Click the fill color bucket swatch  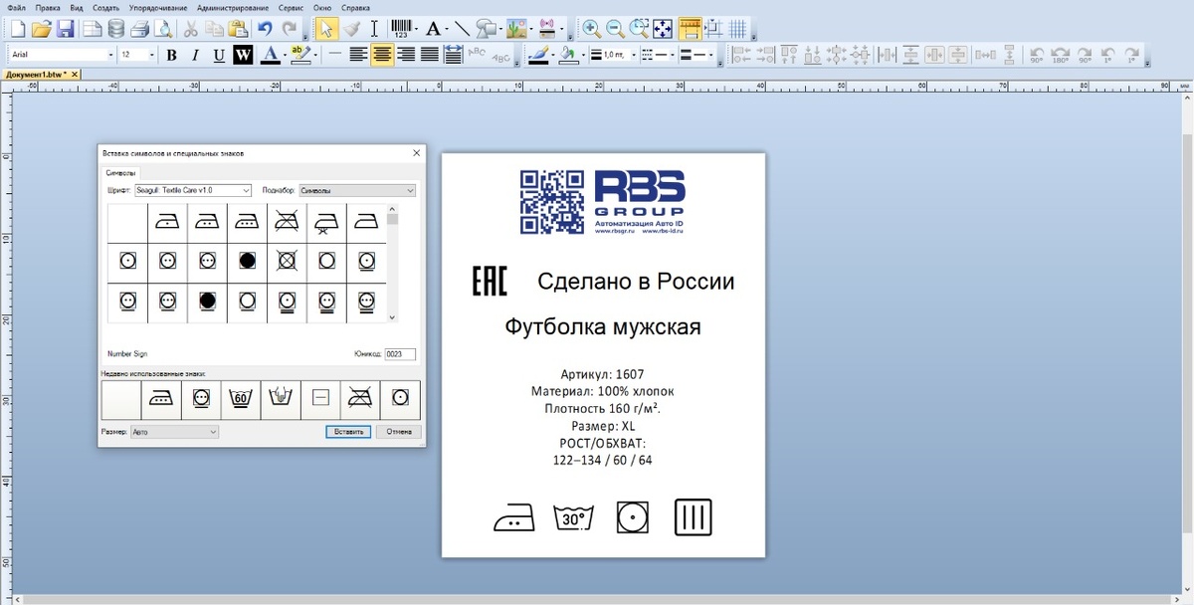(x=568, y=55)
